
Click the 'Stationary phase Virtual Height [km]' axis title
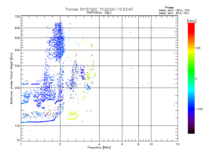tap(11, 79)
